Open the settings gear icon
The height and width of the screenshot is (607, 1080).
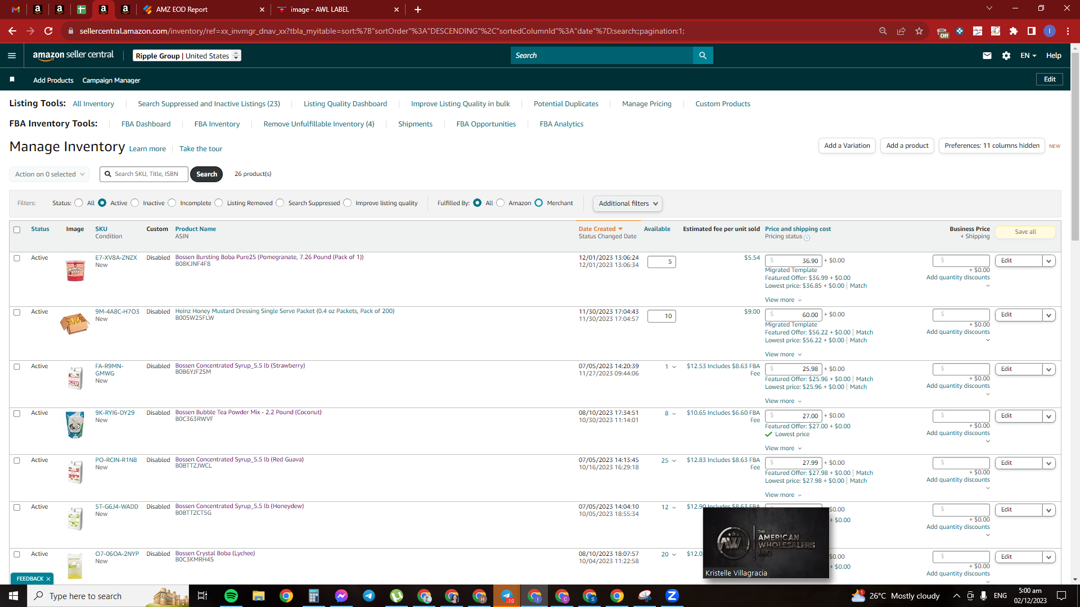[1006, 56]
